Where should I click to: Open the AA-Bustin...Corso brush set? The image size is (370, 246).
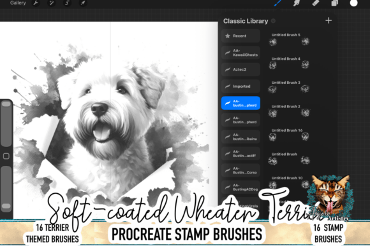pyautogui.click(x=241, y=170)
